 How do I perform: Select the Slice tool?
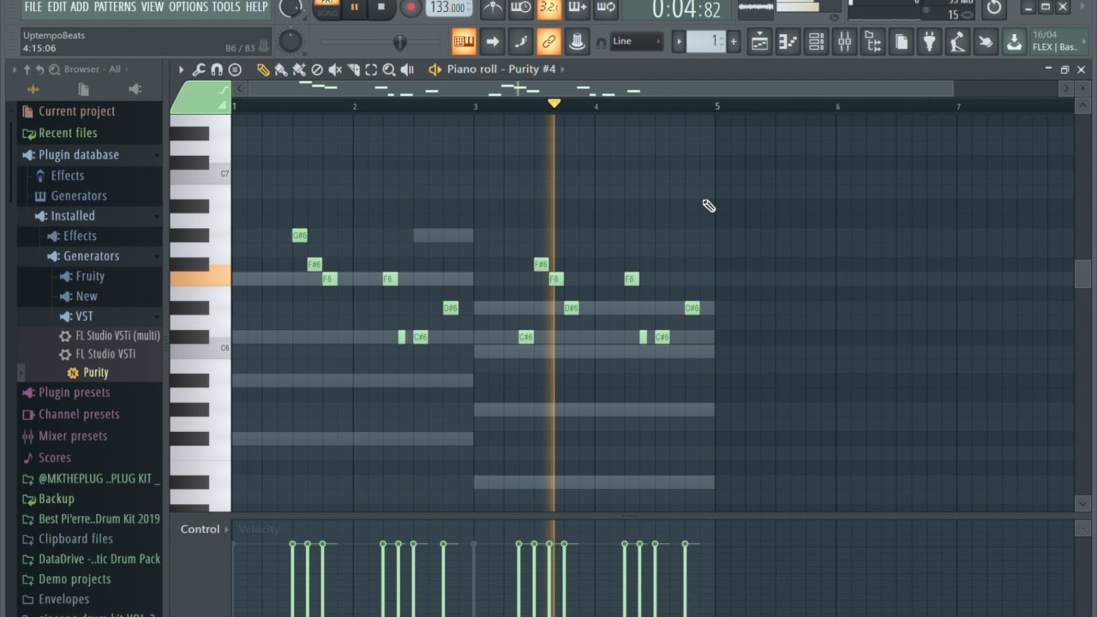[353, 69]
